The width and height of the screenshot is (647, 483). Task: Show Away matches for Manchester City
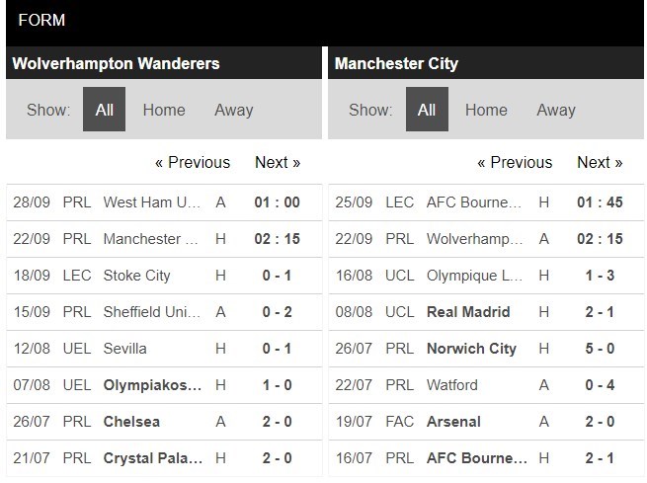pyautogui.click(x=556, y=110)
